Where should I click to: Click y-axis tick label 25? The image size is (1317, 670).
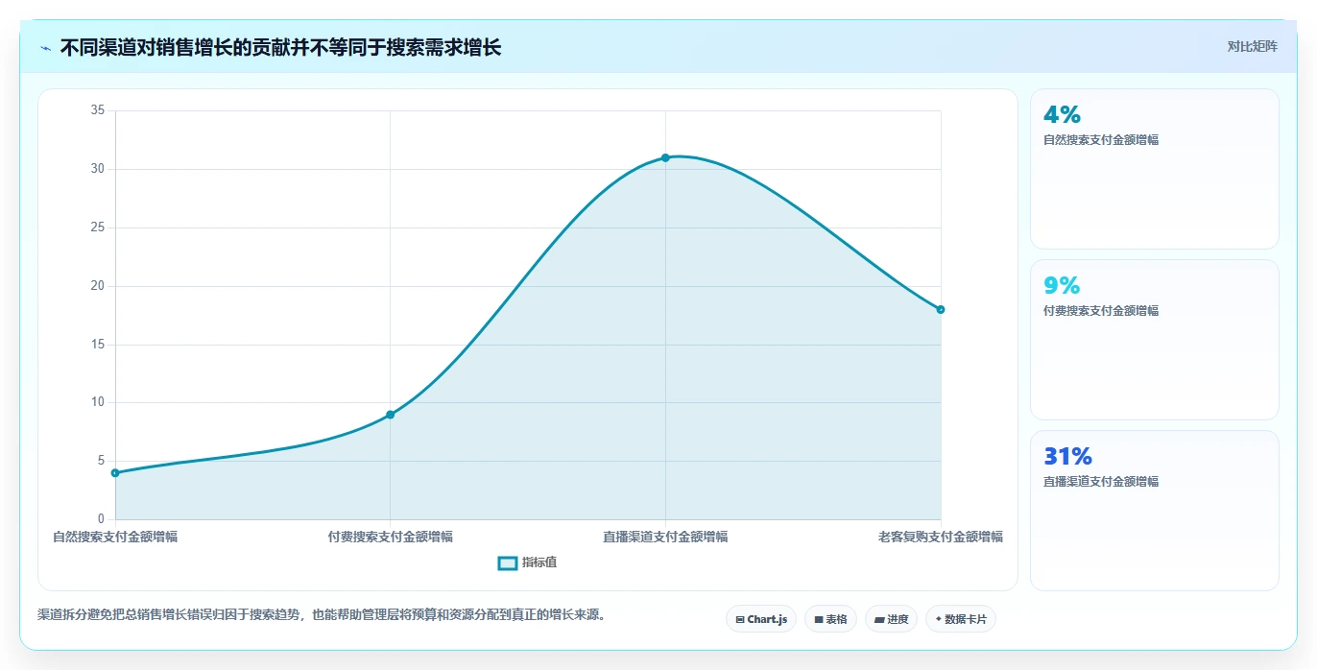(97, 227)
